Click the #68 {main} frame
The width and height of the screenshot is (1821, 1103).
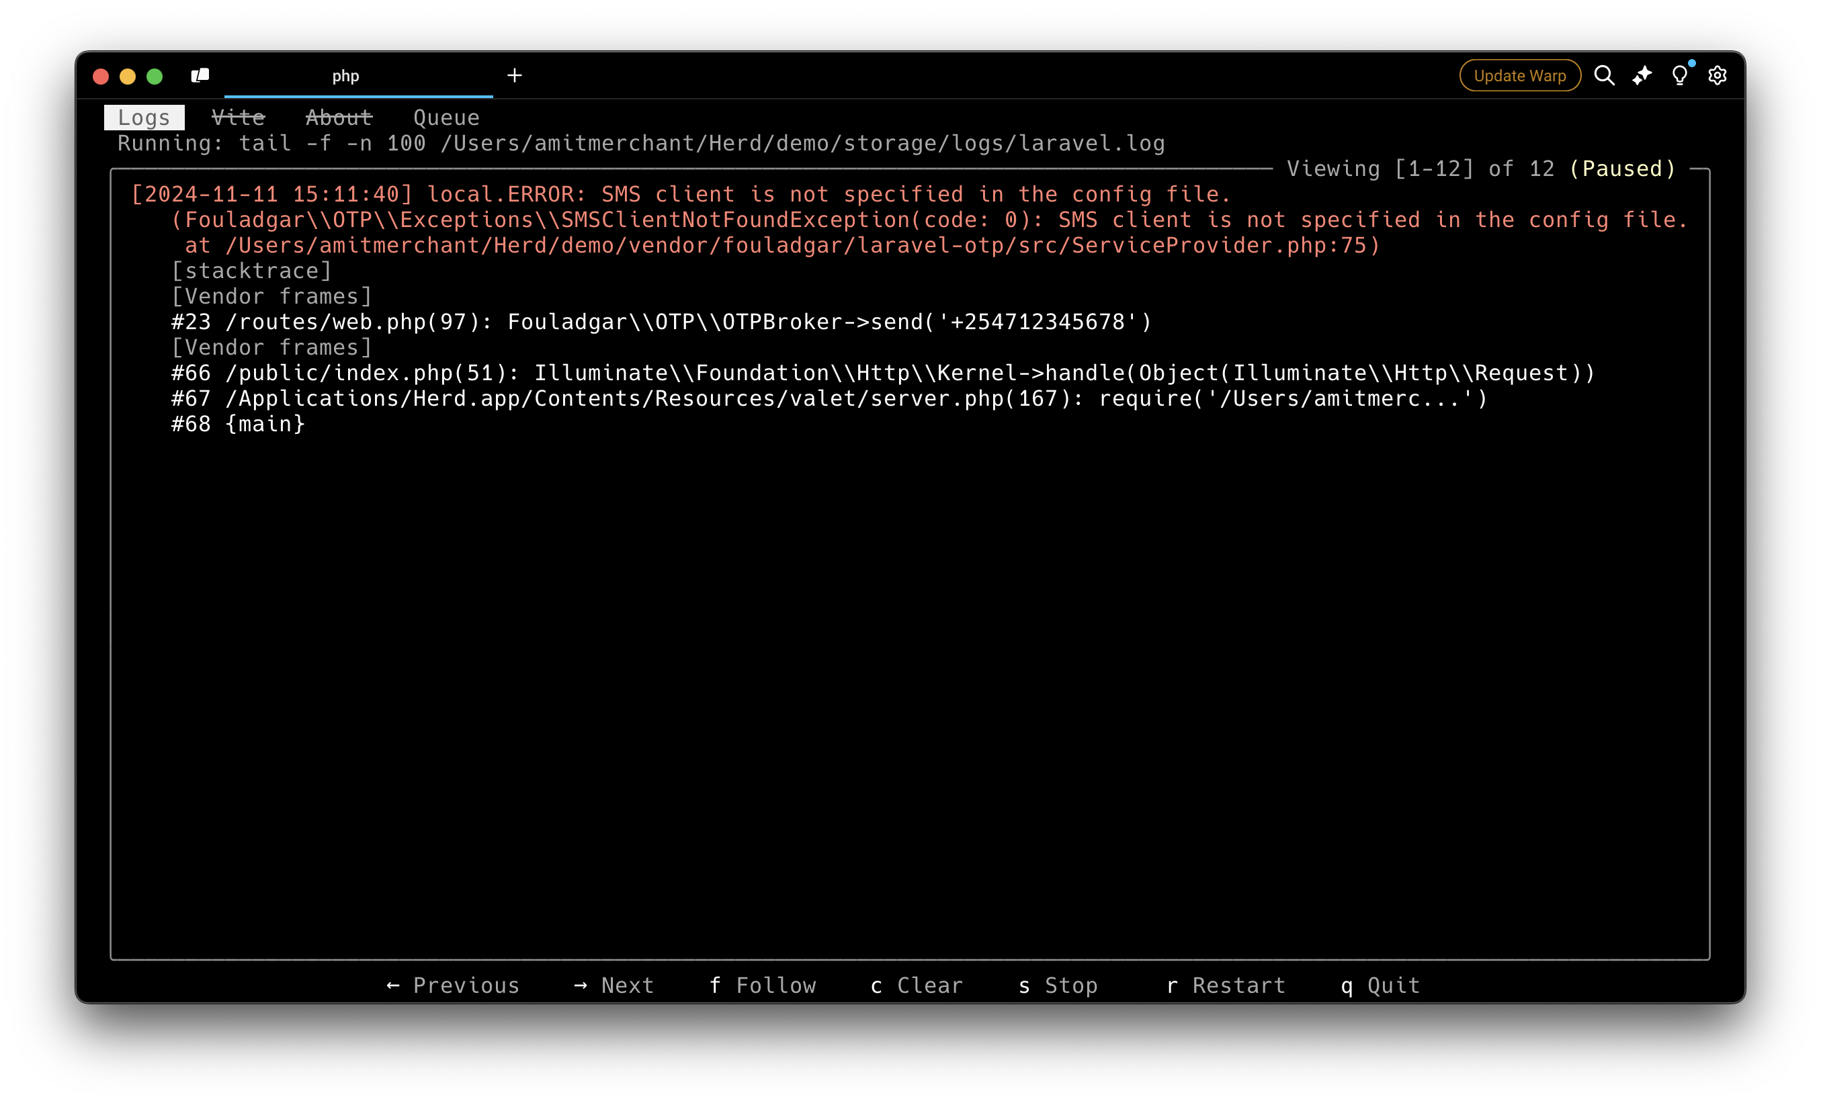[x=238, y=424]
